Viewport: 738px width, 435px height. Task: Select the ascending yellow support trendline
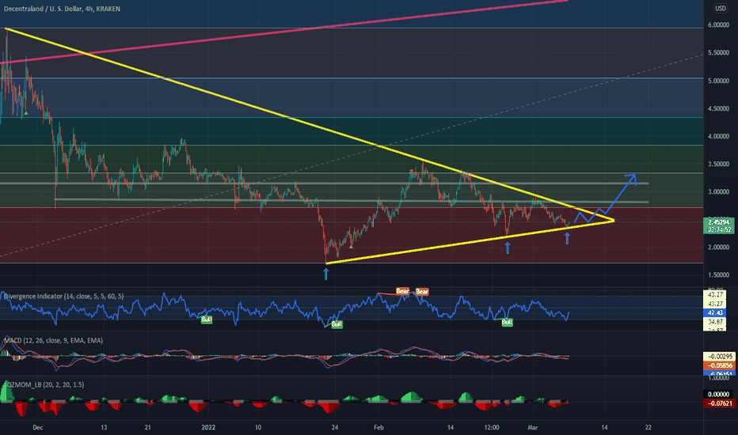pyautogui.click(x=470, y=242)
